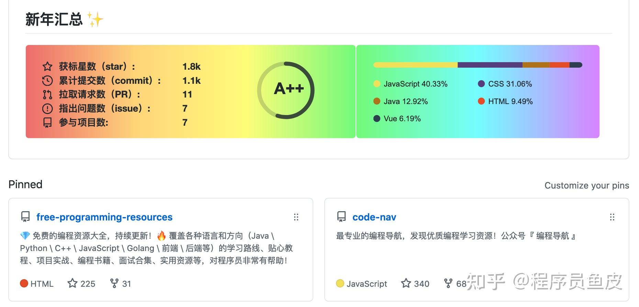The image size is (639, 307).
Task: Click the brown Java legend dot
Action: point(377,101)
